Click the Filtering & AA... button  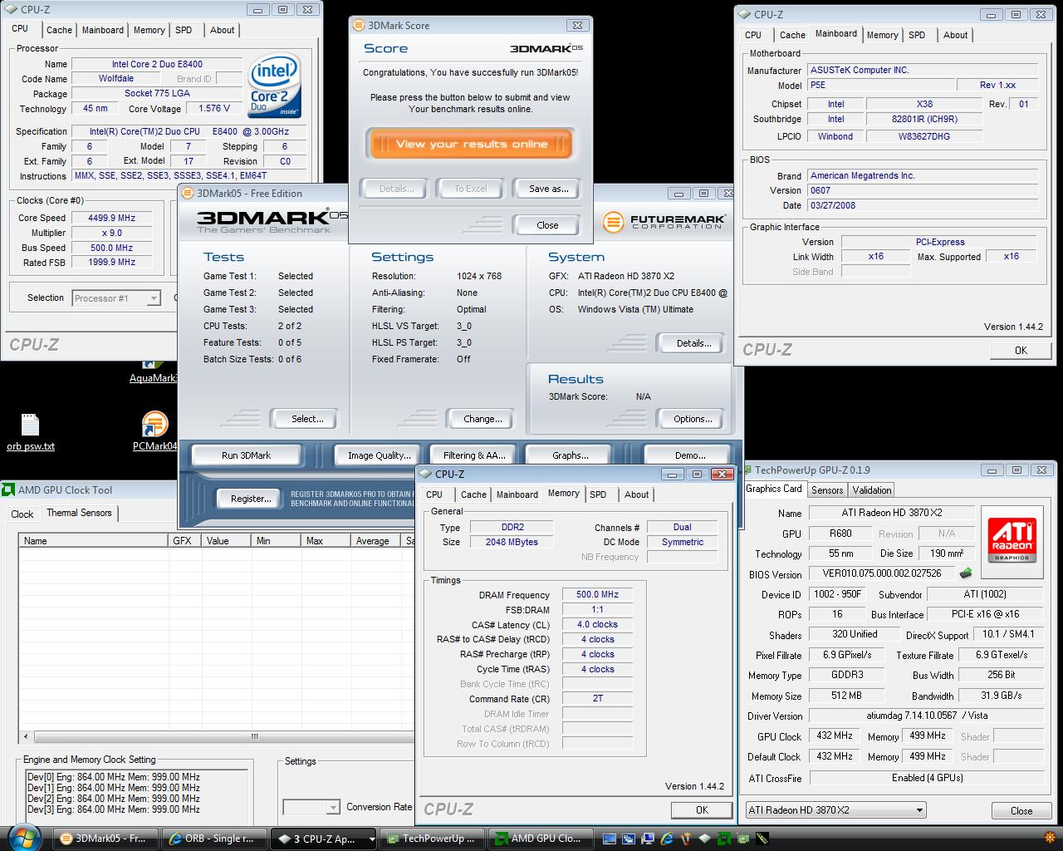tap(474, 455)
